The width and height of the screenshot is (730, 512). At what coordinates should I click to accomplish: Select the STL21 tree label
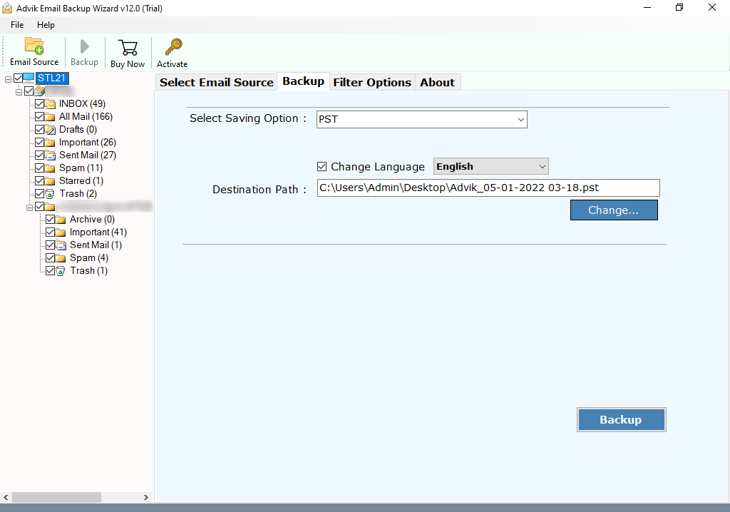[x=51, y=78]
